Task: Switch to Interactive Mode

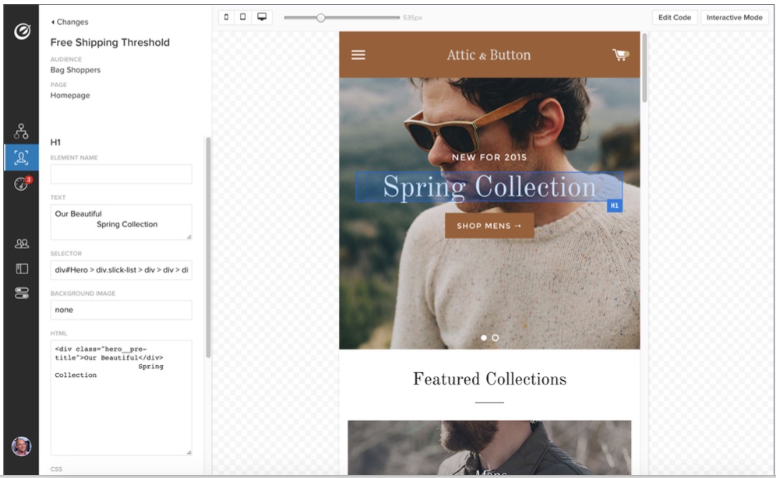Action: tap(734, 17)
